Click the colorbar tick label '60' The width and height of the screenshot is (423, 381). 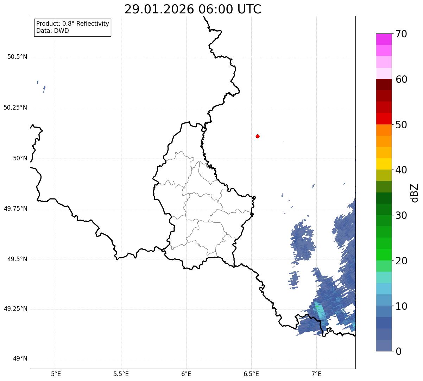pos(401,79)
